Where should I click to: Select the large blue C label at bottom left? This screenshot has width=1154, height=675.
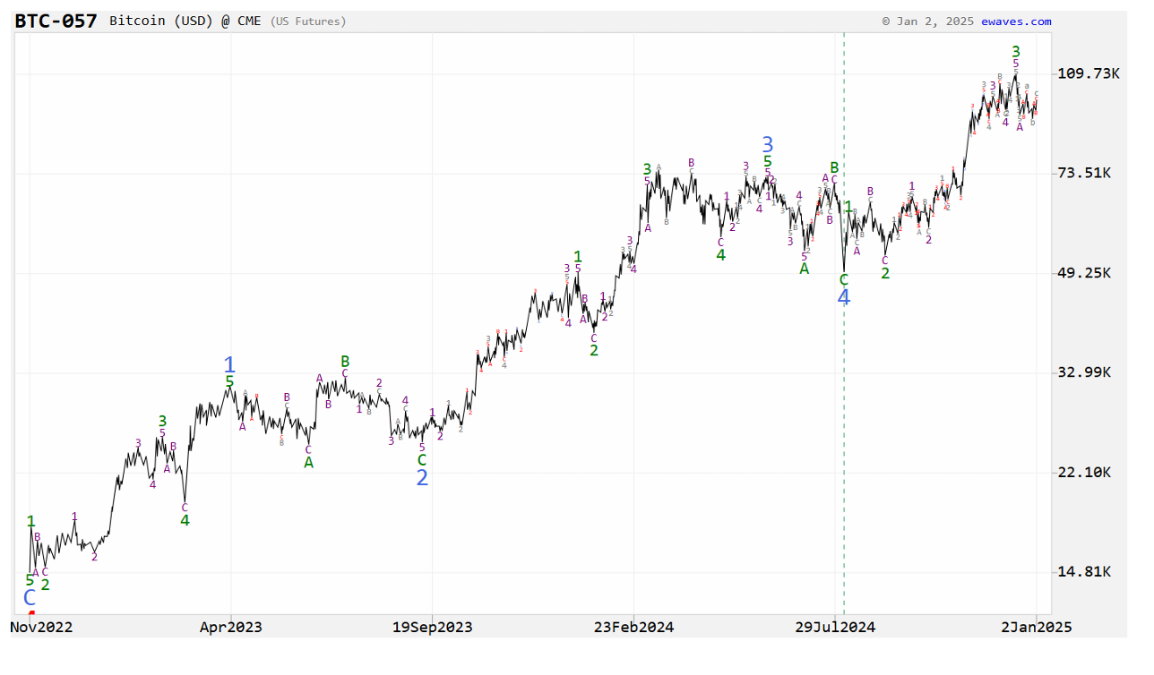coord(30,597)
